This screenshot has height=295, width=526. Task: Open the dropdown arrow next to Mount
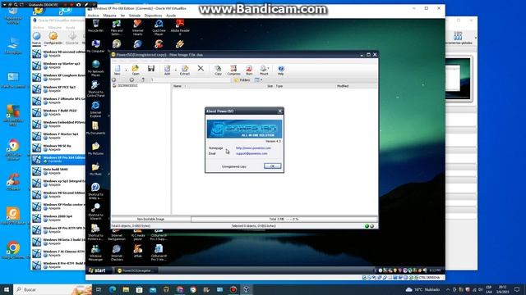pos(269,69)
